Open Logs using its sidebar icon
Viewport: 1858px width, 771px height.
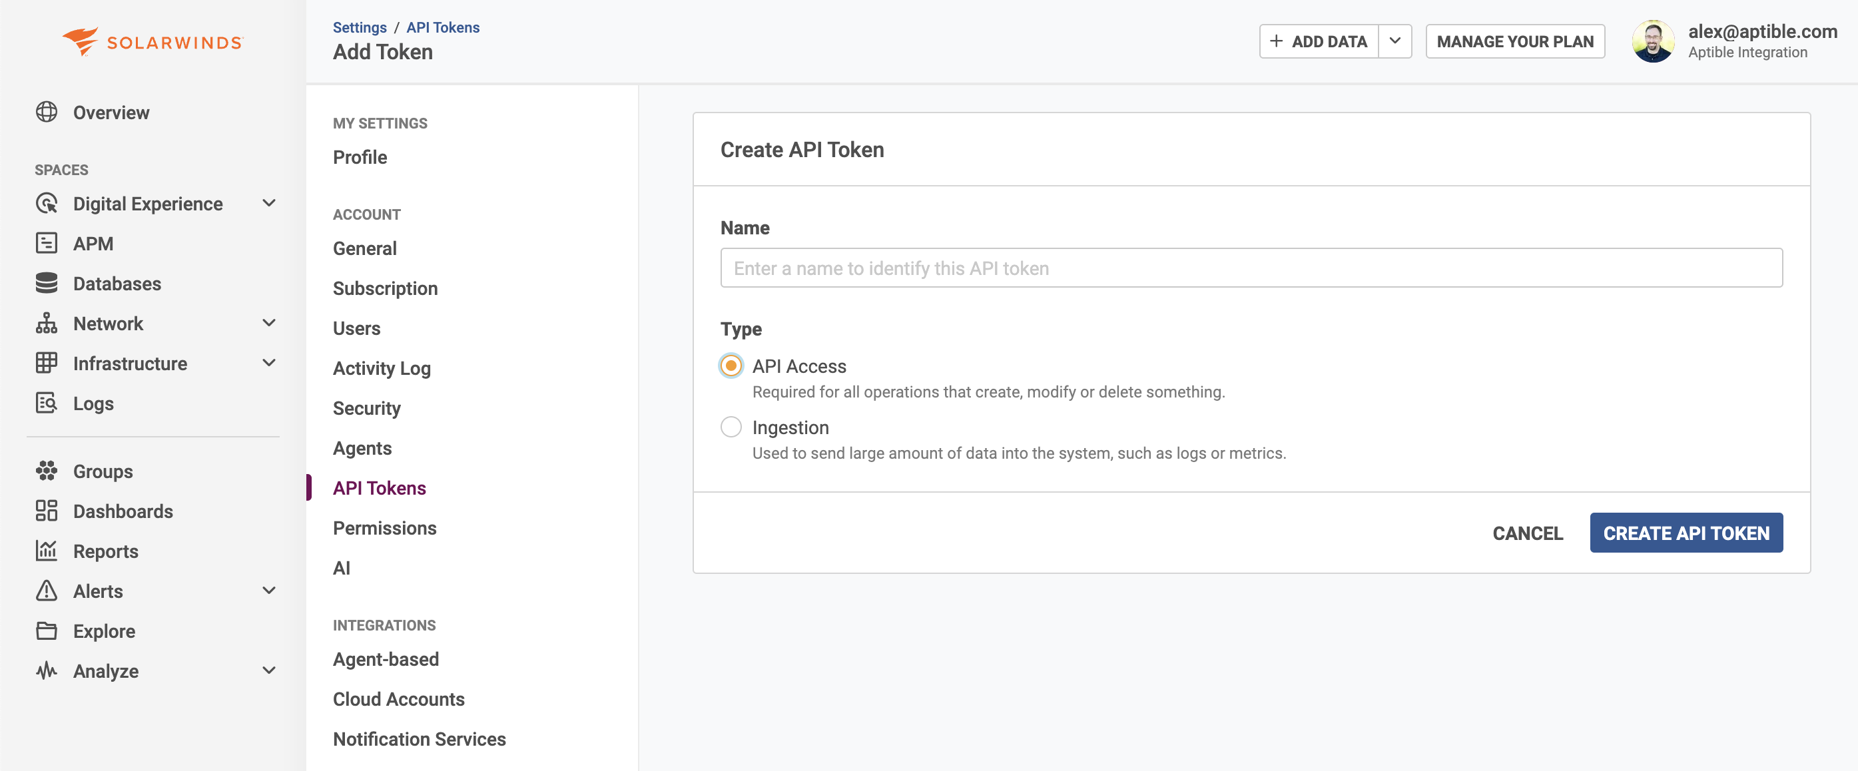pyautogui.click(x=47, y=402)
